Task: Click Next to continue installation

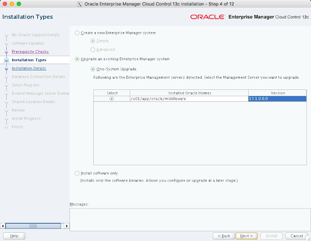Action: 246,236
